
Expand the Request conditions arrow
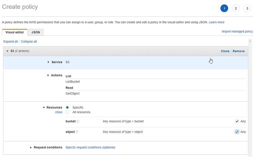[31, 147]
